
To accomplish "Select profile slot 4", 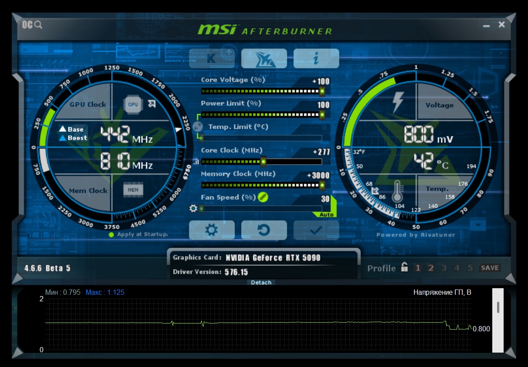I will [x=457, y=268].
